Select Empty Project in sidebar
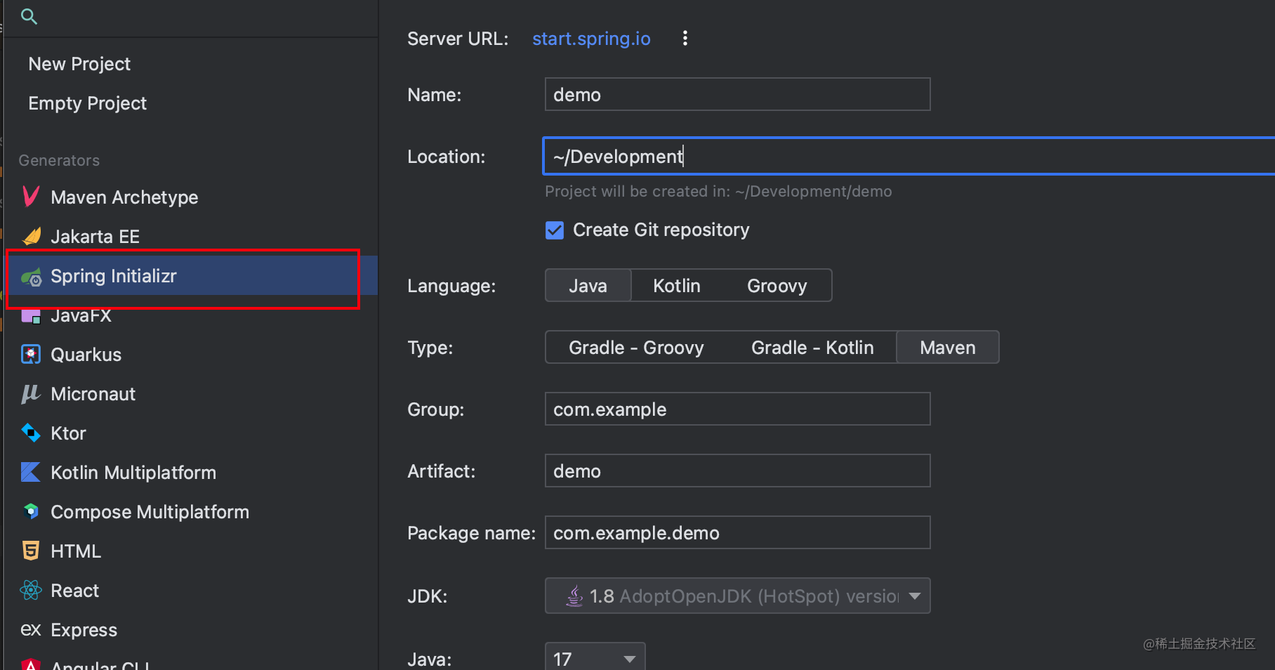1275x670 pixels. [x=88, y=103]
